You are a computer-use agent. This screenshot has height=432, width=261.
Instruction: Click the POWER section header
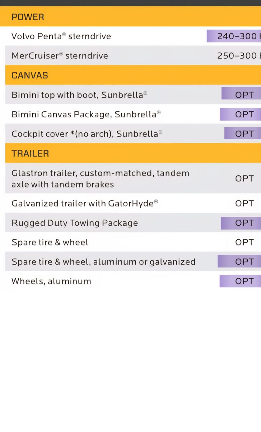28,17
